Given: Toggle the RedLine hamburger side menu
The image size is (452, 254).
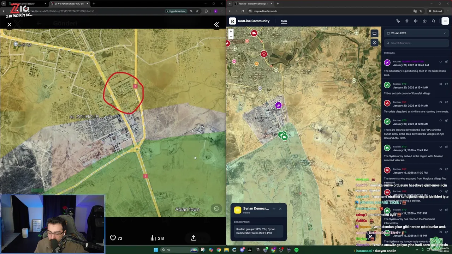Looking at the screenshot, I should (445, 21).
